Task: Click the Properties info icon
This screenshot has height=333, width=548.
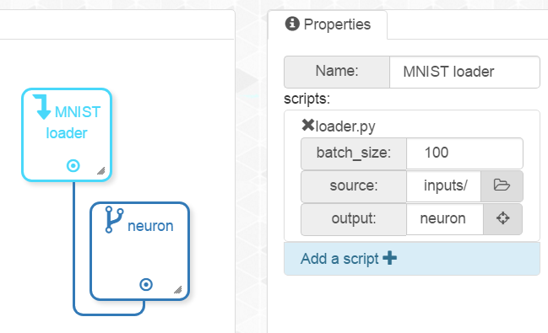Action: pos(292,24)
